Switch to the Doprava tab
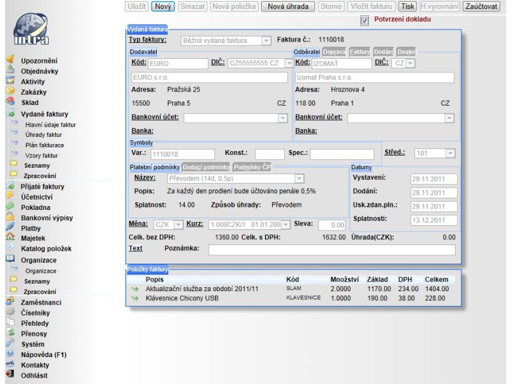Screen dimensions: 512x384 click(x=333, y=52)
